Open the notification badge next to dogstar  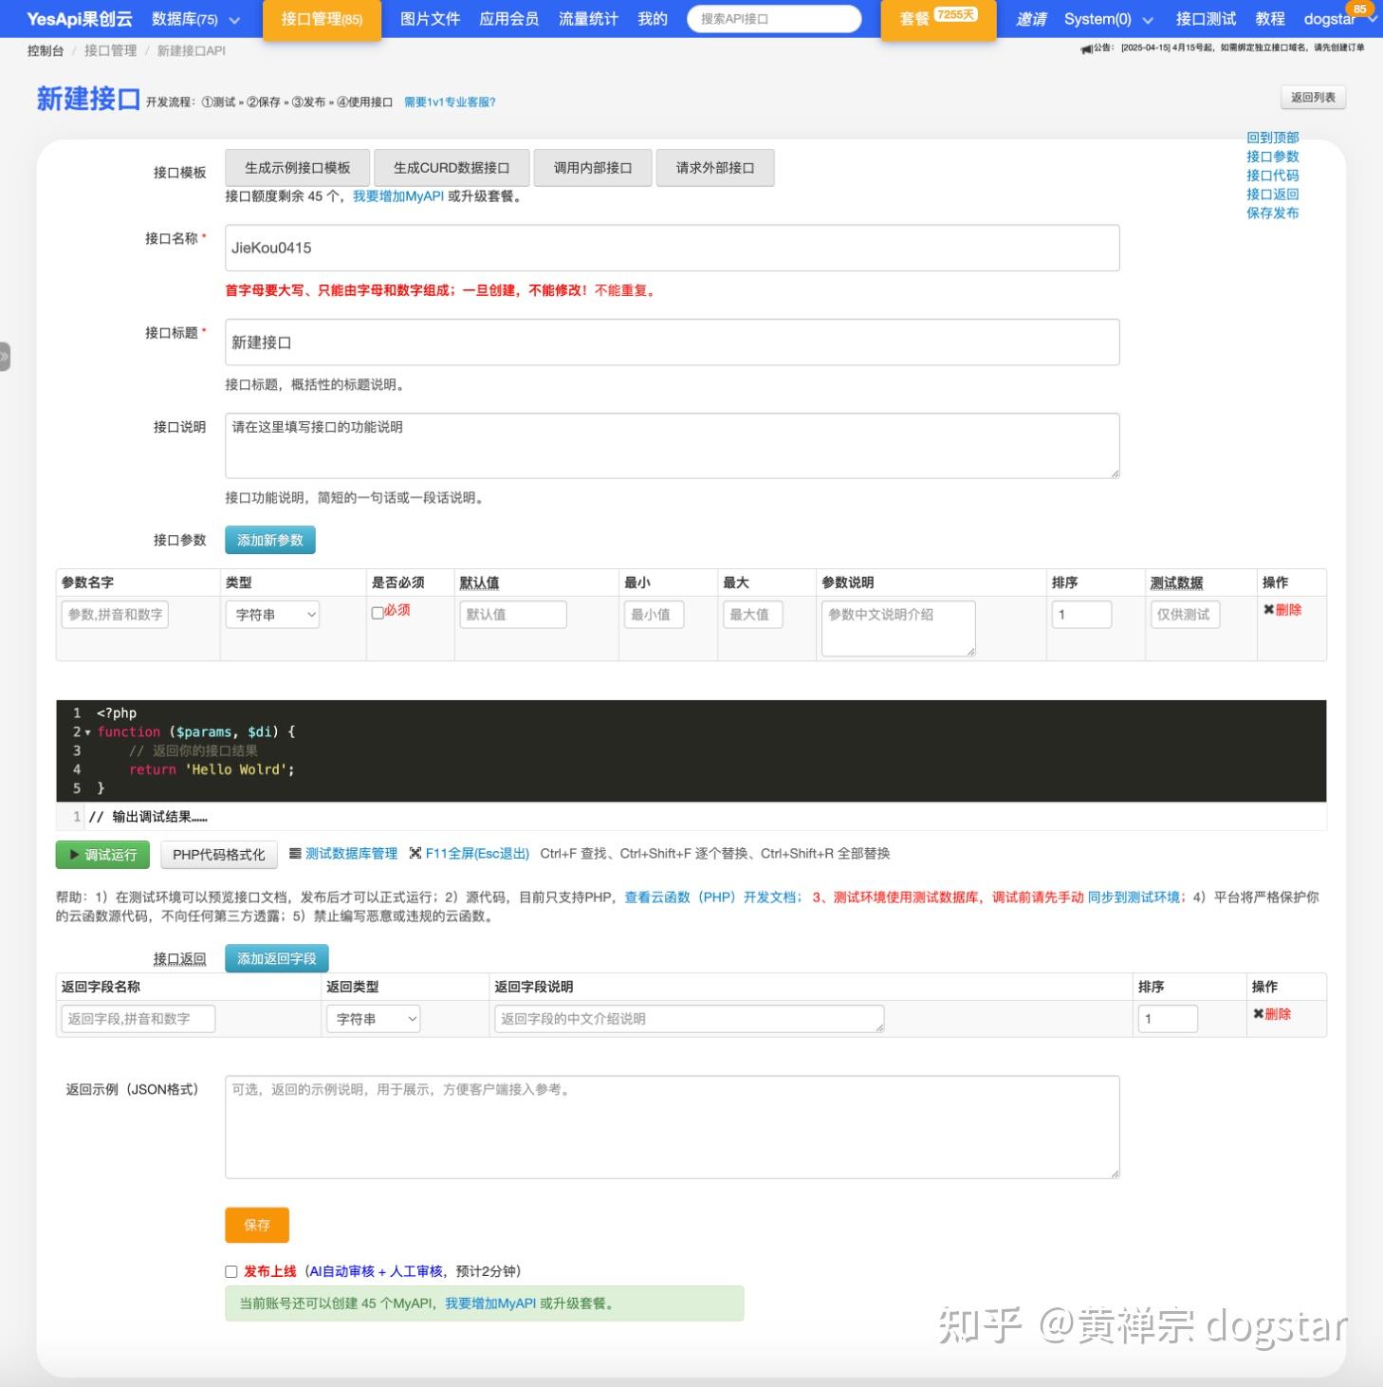tap(1360, 8)
